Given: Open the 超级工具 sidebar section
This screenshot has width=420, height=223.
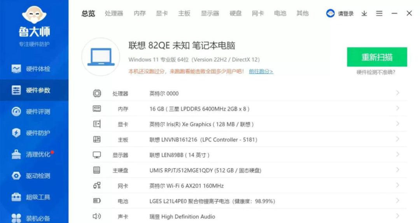Looking at the screenshot, I should click(34, 197).
